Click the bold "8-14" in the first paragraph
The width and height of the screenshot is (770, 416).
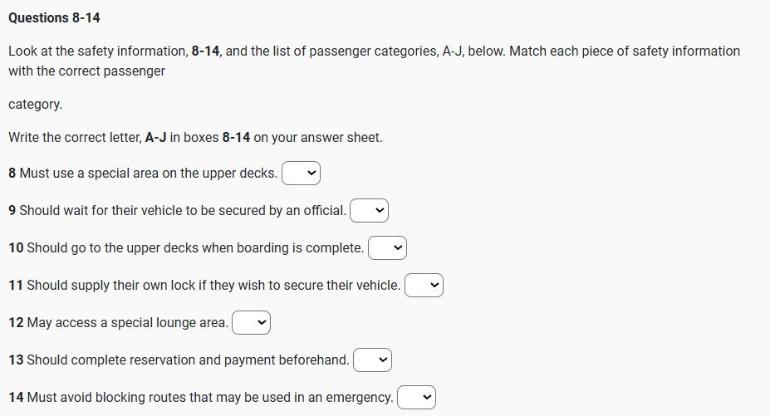click(205, 51)
